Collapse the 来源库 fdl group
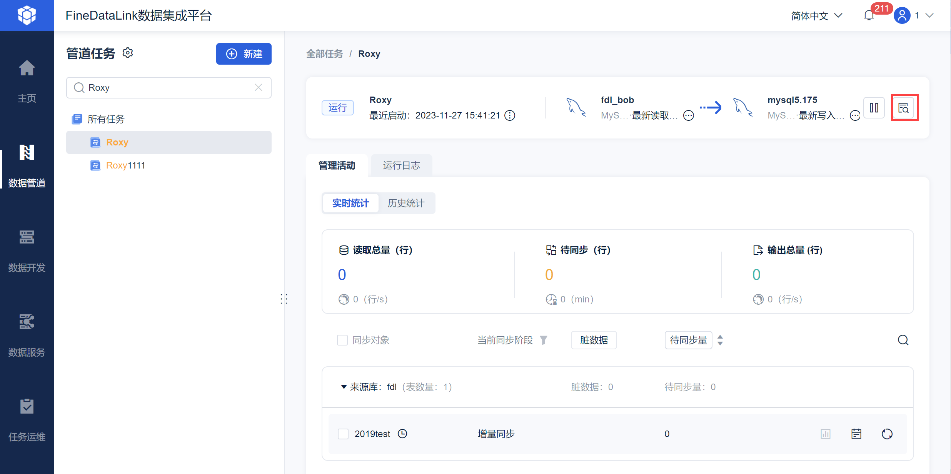The height and width of the screenshot is (474, 951). point(344,387)
